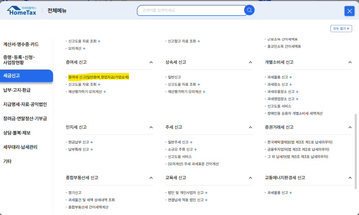
Task: Open 그 외 납세자(법 제3조 제3호 납세의무자)
Action: point(298,157)
